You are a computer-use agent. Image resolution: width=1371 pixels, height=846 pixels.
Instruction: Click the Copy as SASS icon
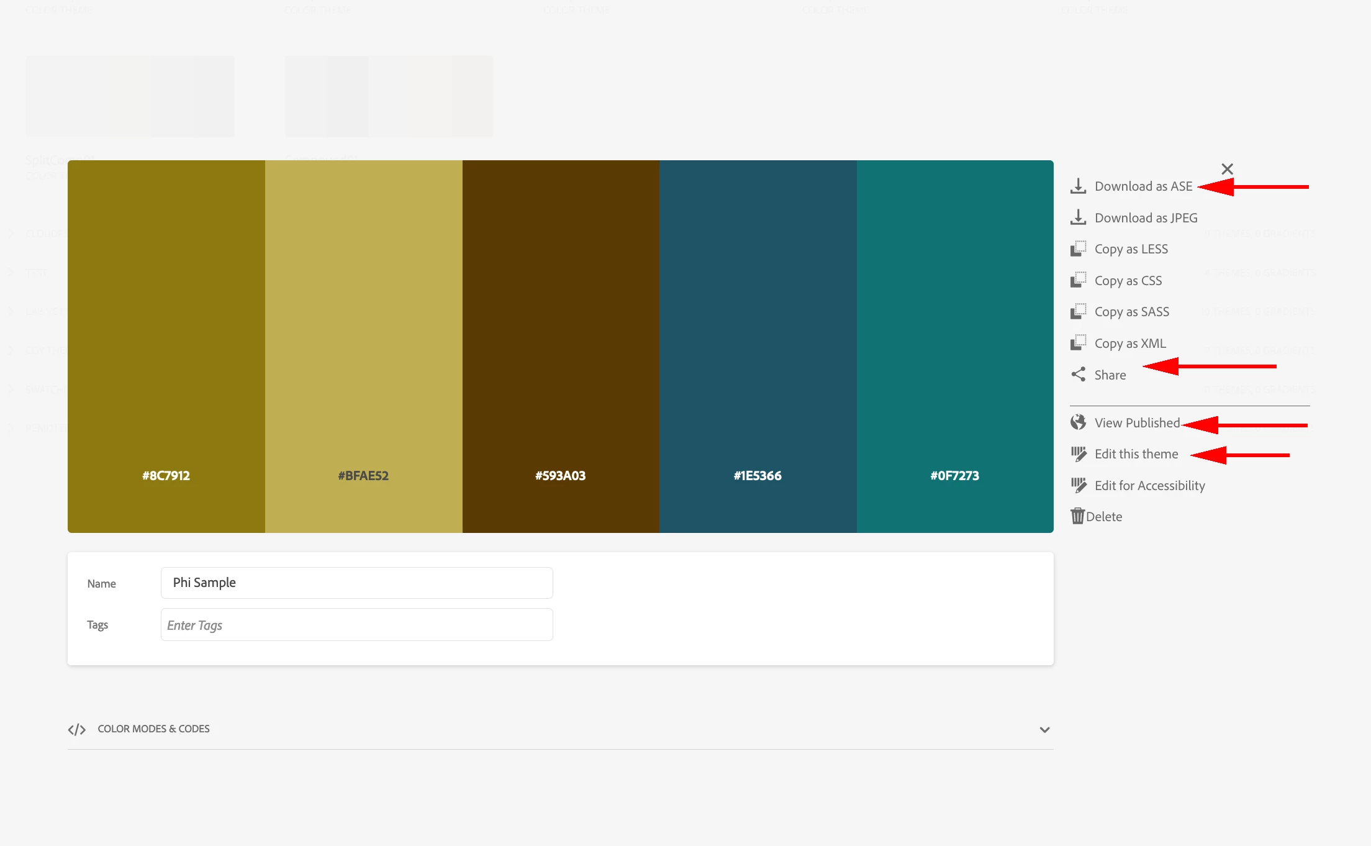1078,312
